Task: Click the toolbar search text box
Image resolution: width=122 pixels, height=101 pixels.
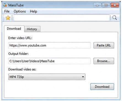Action: tap(62, 18)
